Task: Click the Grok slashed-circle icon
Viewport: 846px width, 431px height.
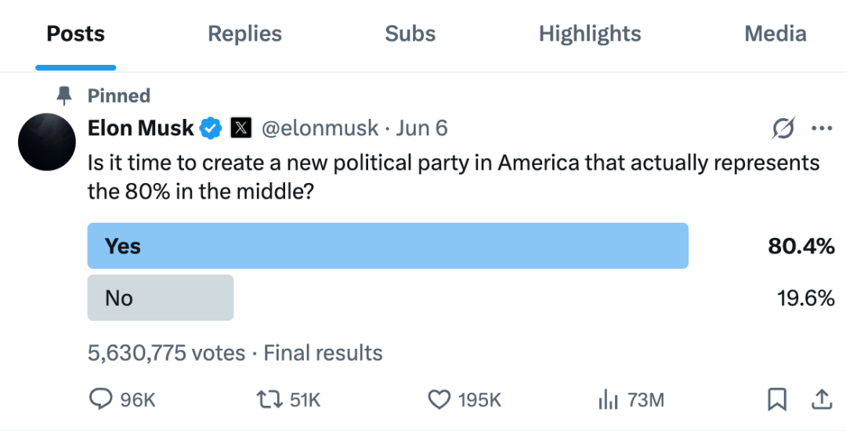Action: tap(783, 128)
